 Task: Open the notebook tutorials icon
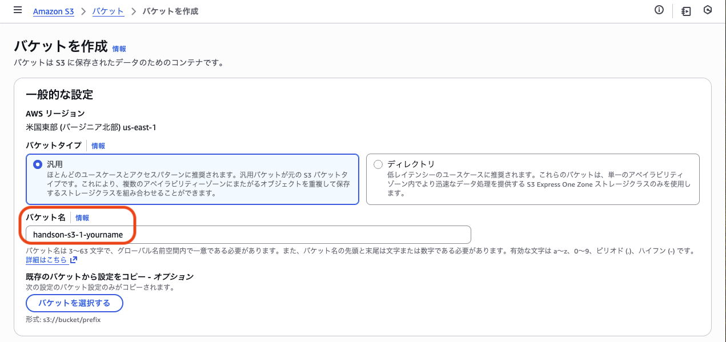click(x=687, y=11)
